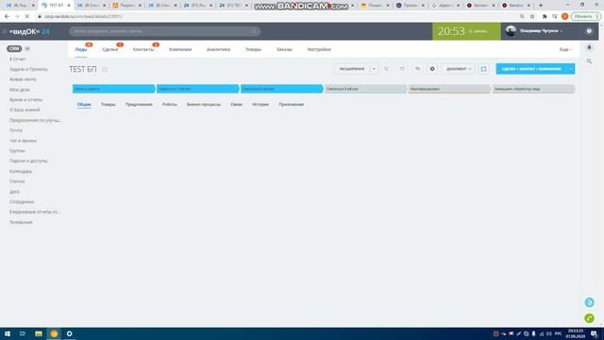The height and width of the screenshot is (340, 604).
Task: Click the green round phone icon at bottom right
Action: tap(589, 318)
